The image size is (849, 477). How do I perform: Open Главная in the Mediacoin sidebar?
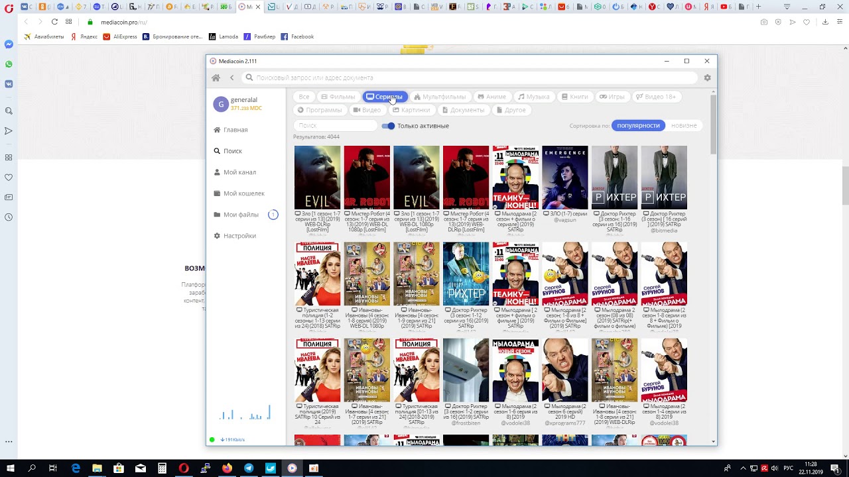click(x=231, y=130)
